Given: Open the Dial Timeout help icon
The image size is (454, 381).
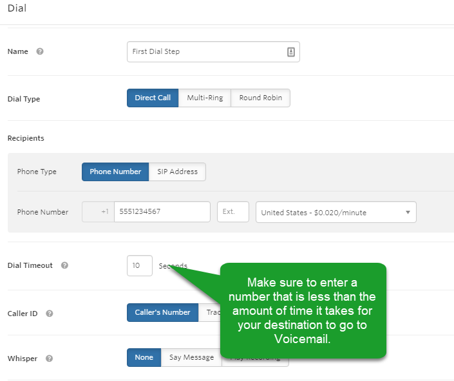Looking at the screenshot, I should click(x=64, y=265).
